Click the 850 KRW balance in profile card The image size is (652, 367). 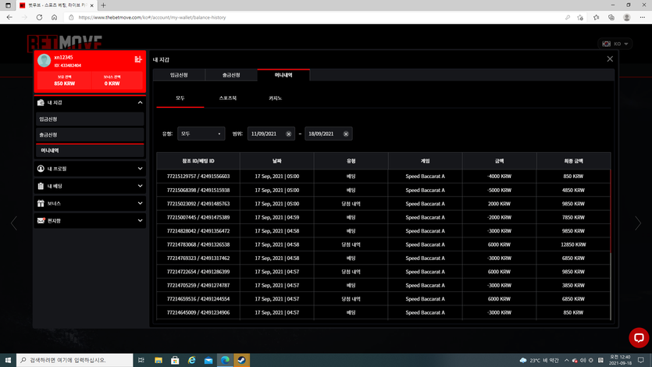click(x=65, y=84)
